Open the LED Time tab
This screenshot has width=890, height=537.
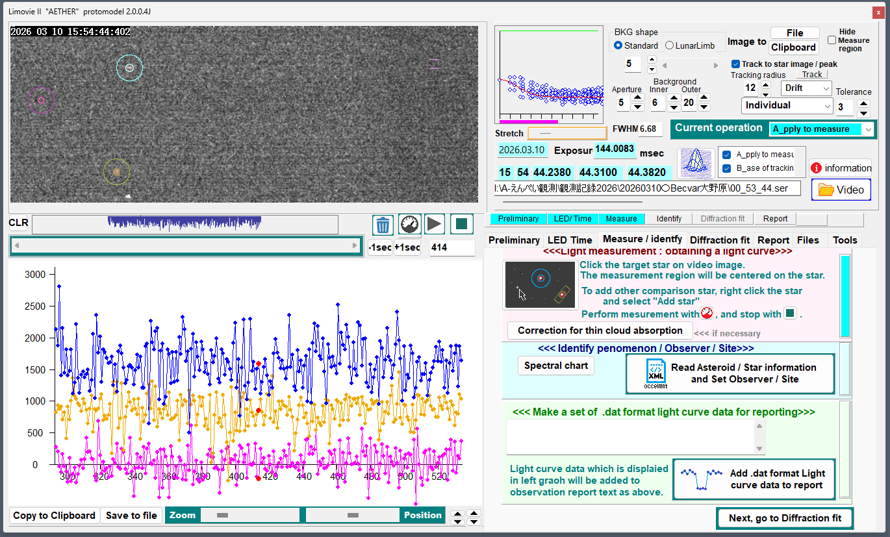[x=570, y=240]
